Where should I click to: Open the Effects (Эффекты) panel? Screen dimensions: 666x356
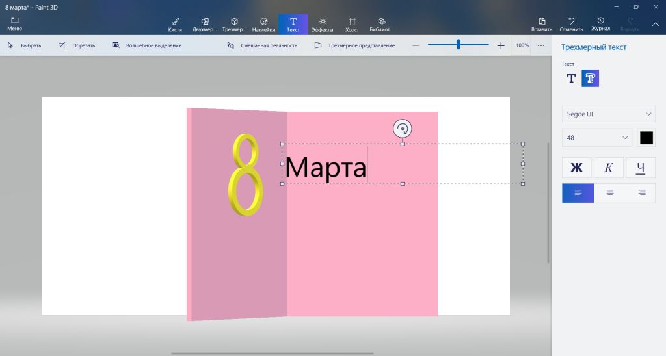click(x=323, y=24)
